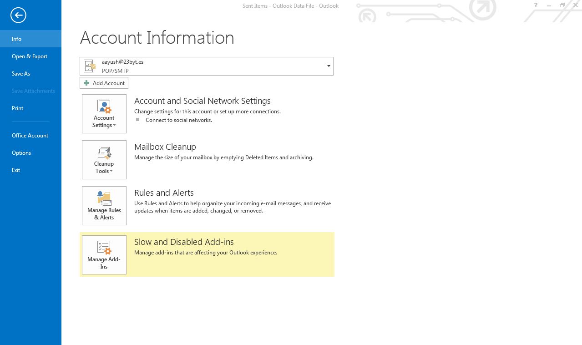582x345 pixels.
Task: Switch to Open & Export section
Action: tap(30, 56)
